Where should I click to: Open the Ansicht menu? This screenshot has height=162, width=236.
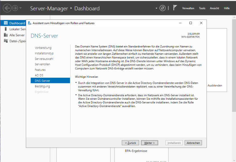pyautogui.click(x=214, y=8)
